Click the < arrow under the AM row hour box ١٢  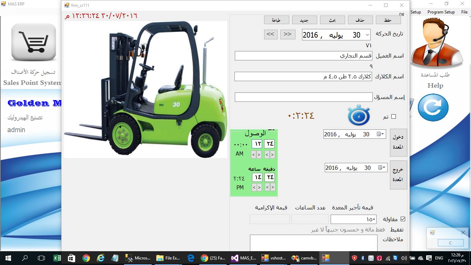point(254,155)
